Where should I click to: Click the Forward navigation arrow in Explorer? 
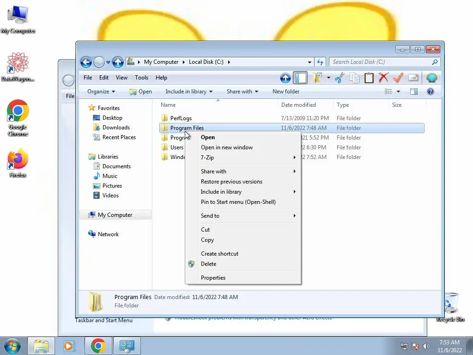coord(99,62)
